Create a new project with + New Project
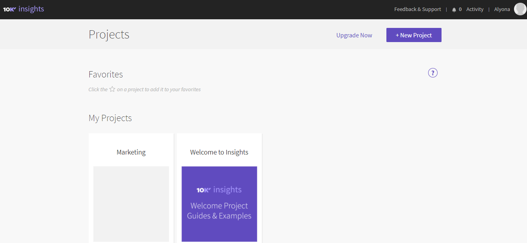 (x=414, y=35)
